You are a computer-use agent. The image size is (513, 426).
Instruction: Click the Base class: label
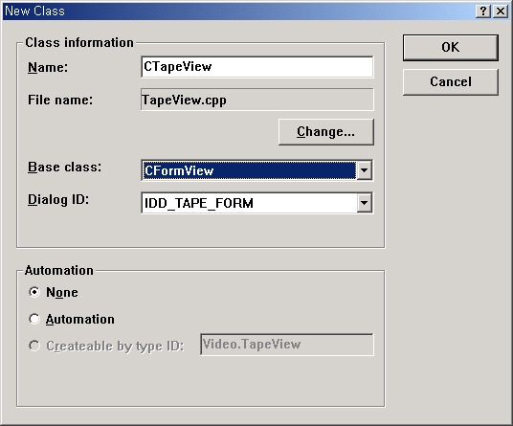click(64, 168)
